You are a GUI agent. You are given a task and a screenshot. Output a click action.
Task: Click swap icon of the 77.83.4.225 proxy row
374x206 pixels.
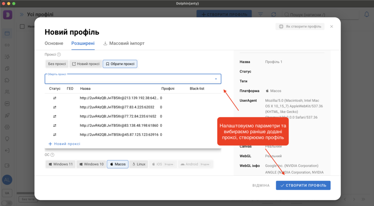[55, 107]
